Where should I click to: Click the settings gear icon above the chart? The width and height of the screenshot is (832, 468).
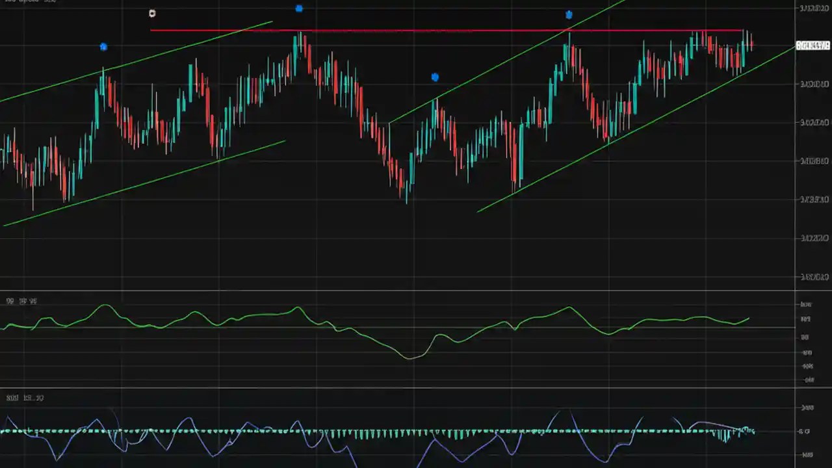(151, 13)
